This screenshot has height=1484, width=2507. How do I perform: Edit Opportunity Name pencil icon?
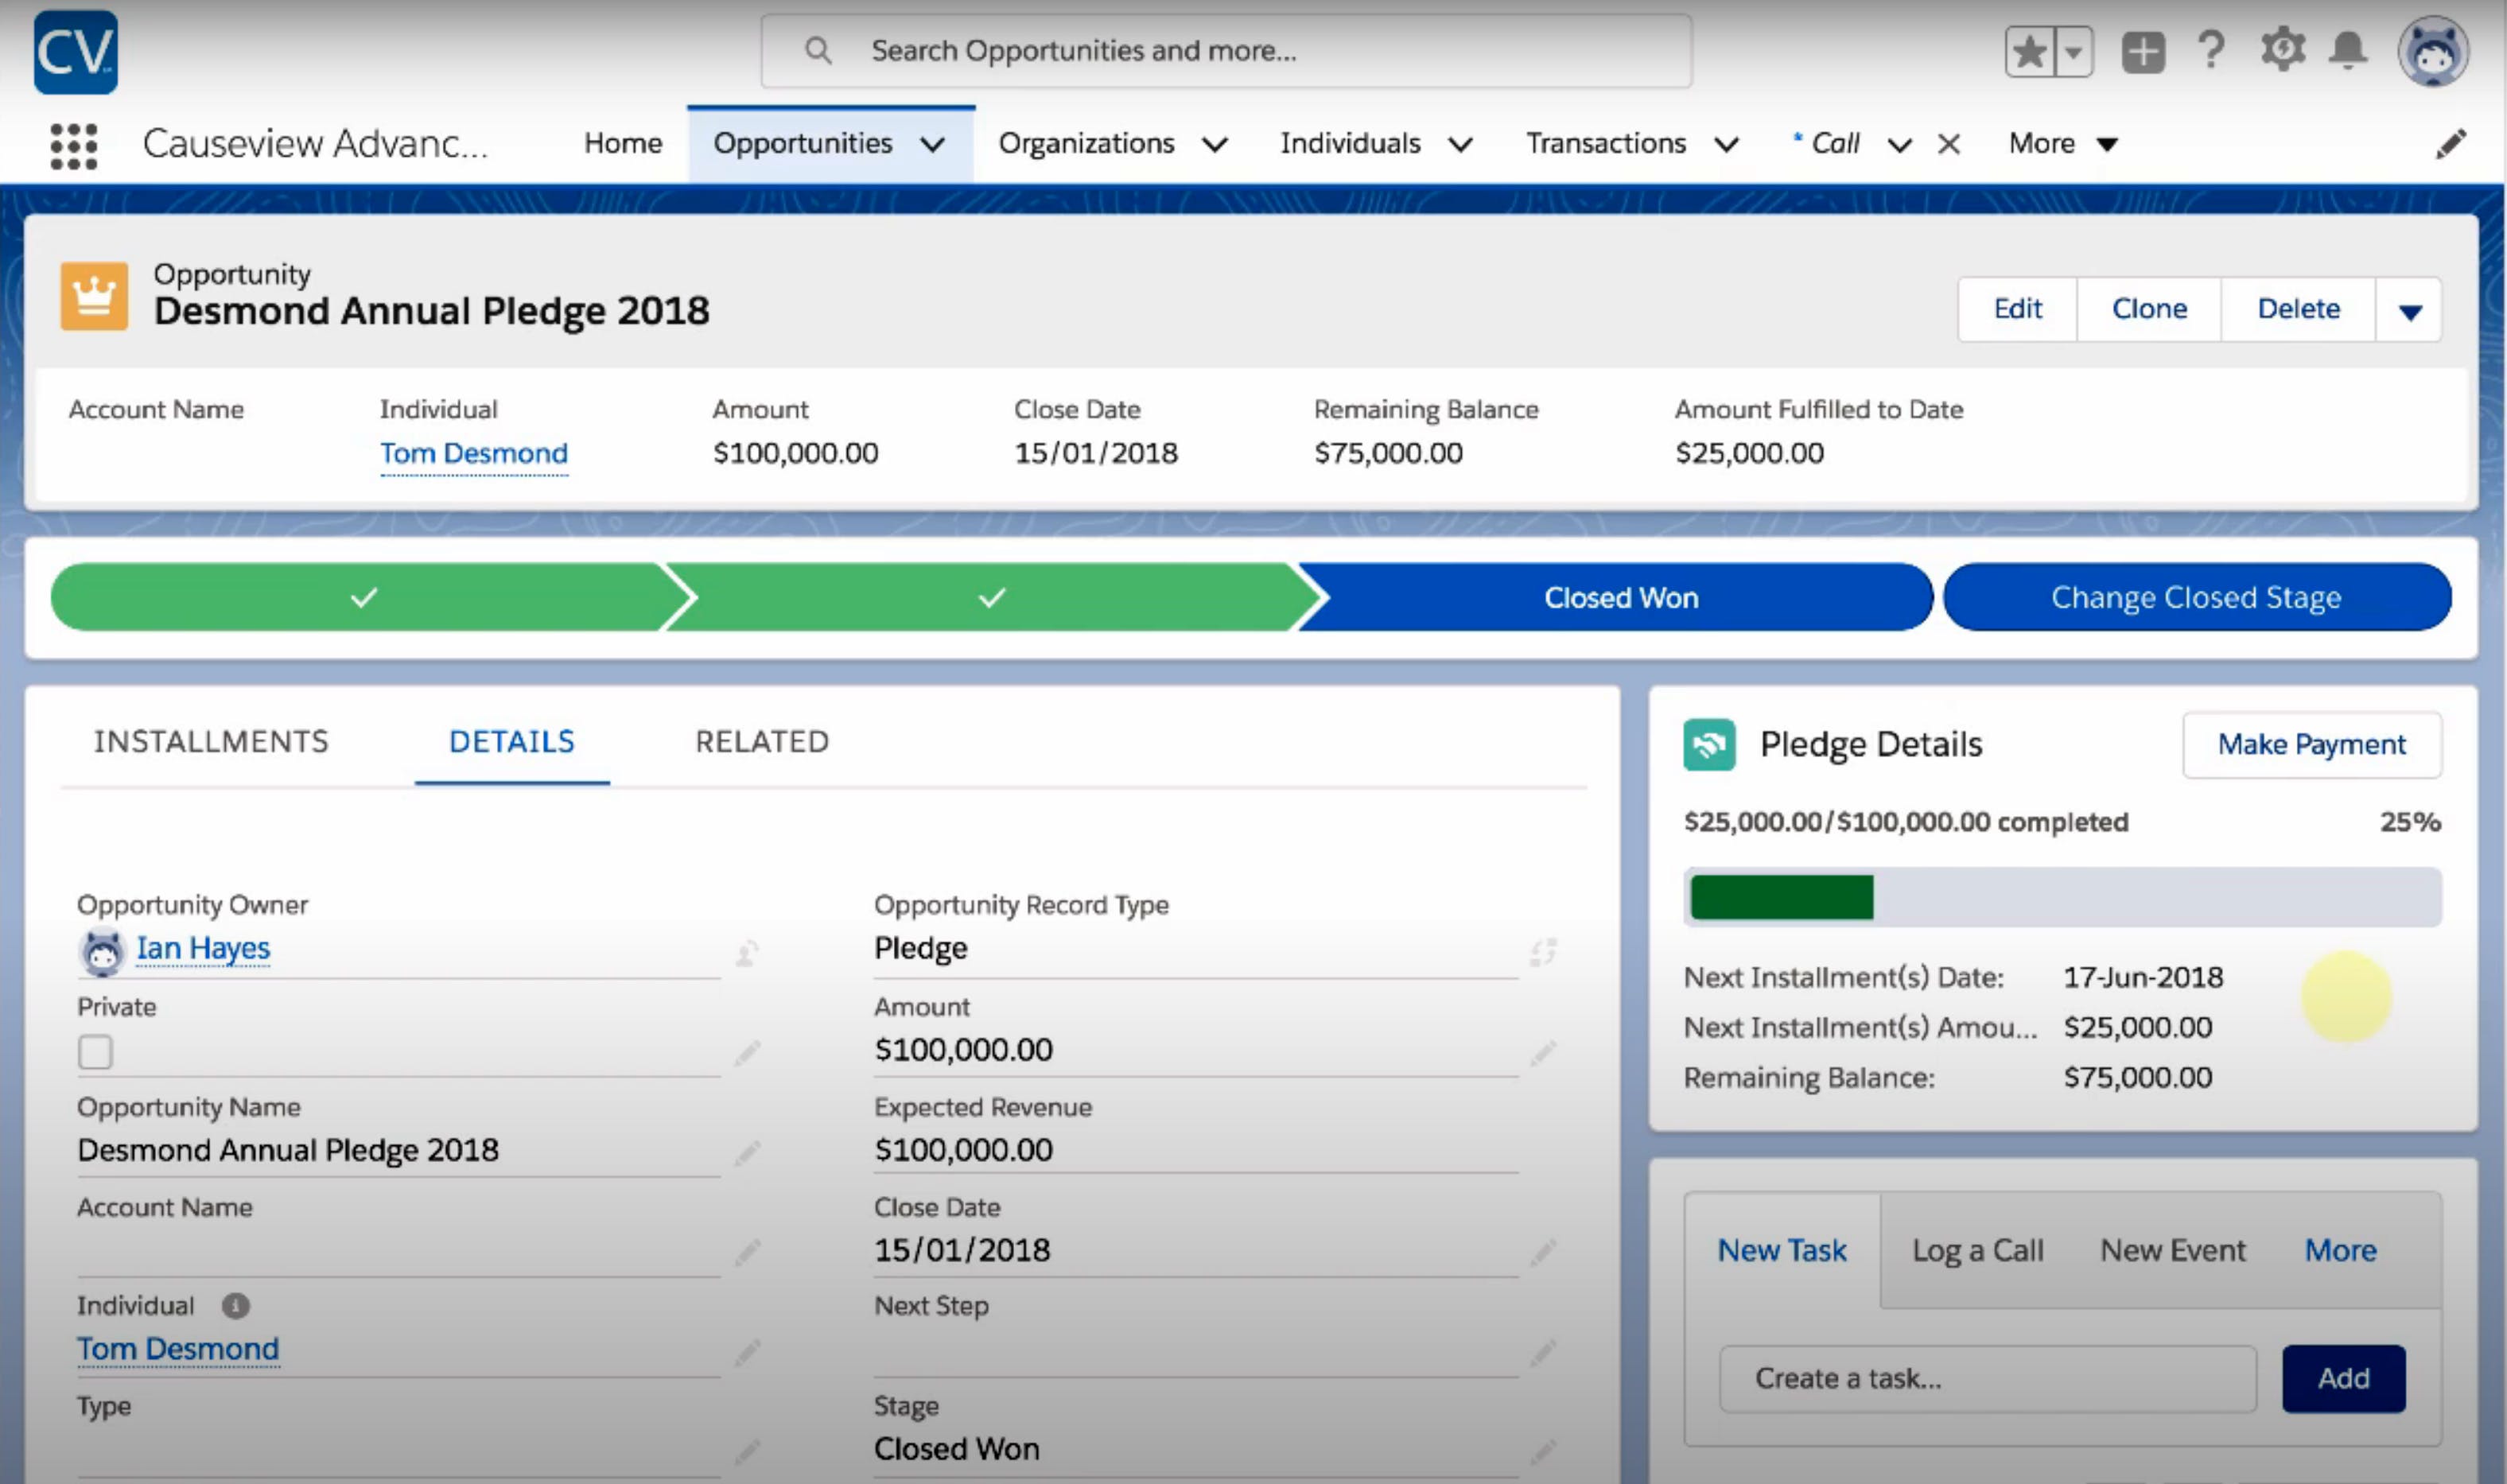coord(747,1152)
